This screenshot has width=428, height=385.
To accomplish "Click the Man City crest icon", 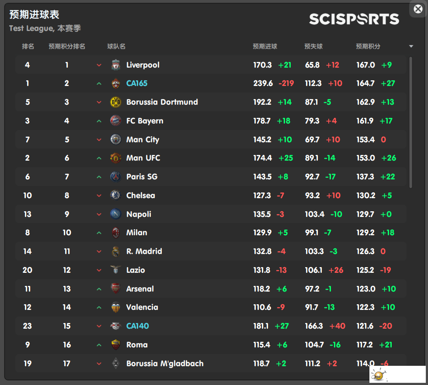I will click(115, 140).
